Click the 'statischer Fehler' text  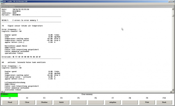coord(13,90)
